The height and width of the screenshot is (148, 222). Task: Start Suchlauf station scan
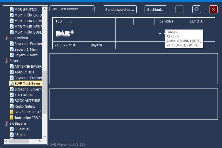(156, 9)
